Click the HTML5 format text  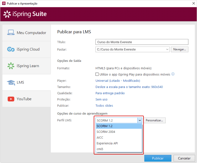point(123,68)
